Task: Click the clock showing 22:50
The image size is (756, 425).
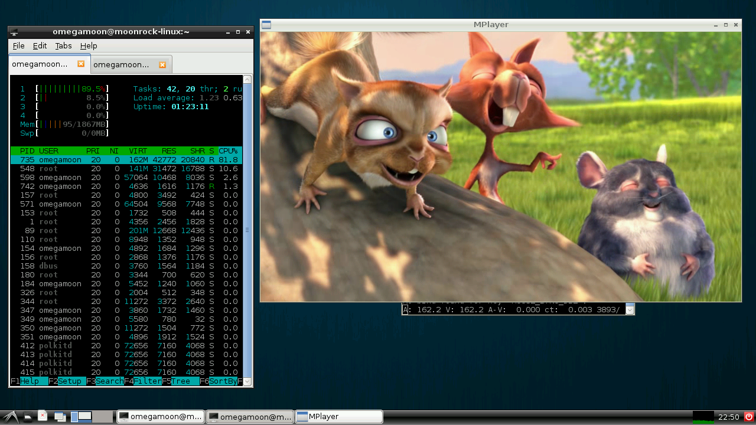Action: tap(728, 417)
